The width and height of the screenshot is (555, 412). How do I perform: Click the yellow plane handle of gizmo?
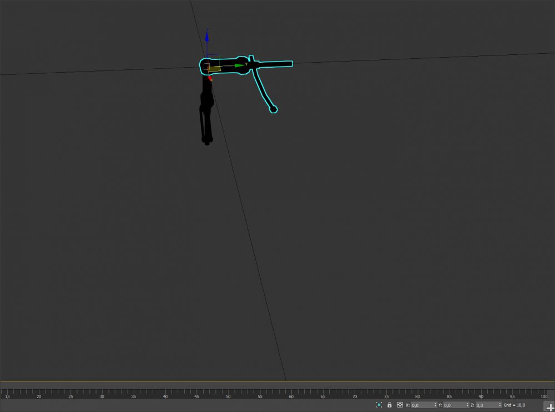(215, 69)
